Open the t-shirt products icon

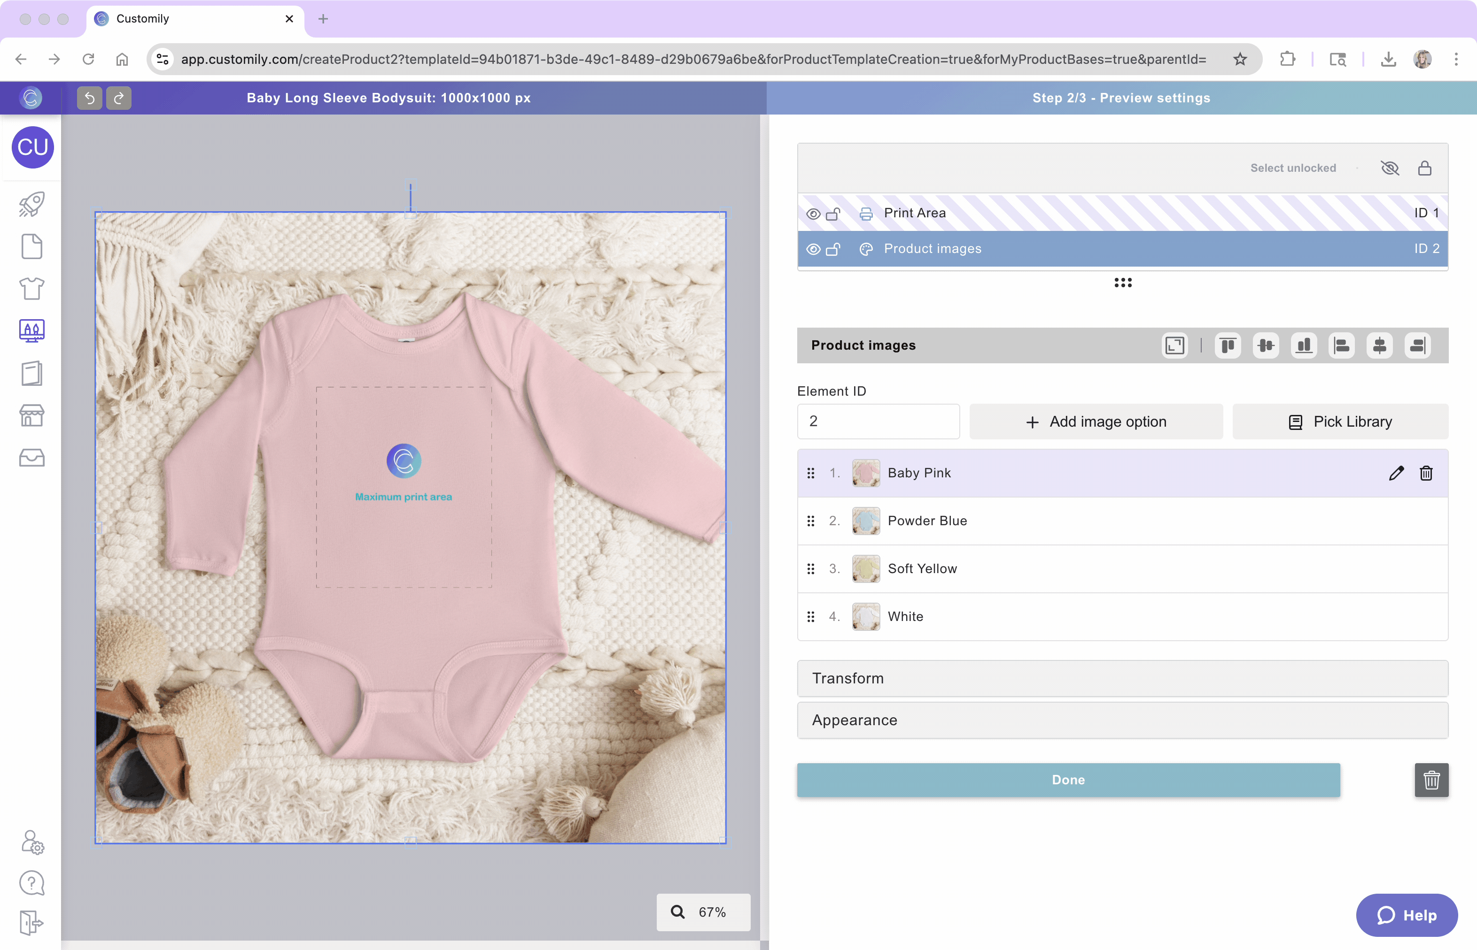[31, 288]
